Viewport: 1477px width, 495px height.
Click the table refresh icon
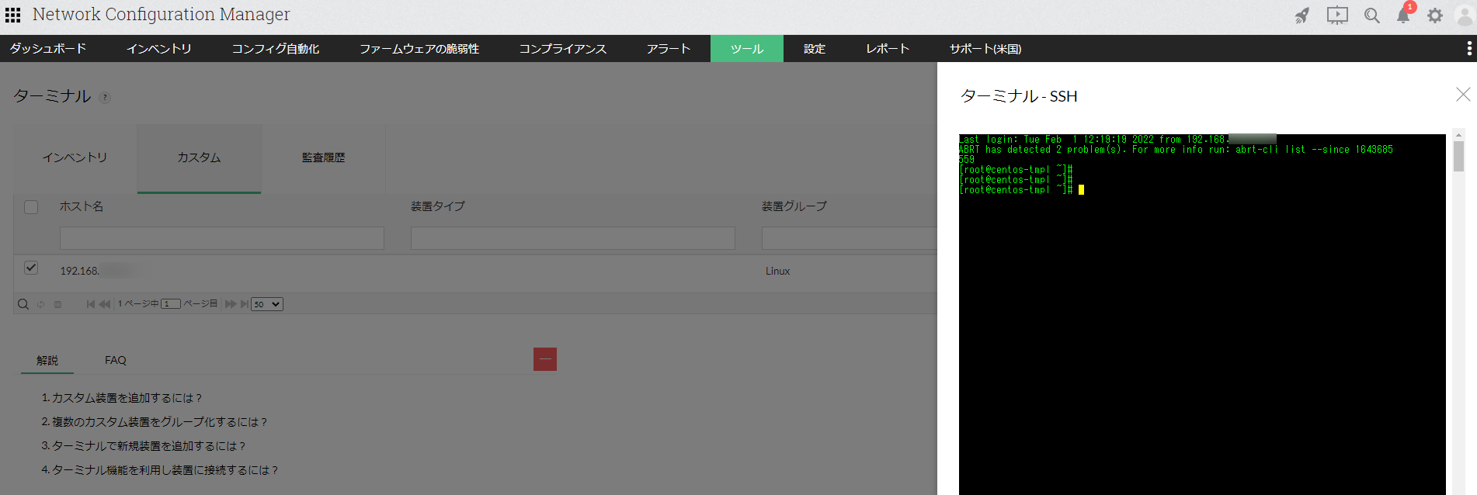coord(41,304)
